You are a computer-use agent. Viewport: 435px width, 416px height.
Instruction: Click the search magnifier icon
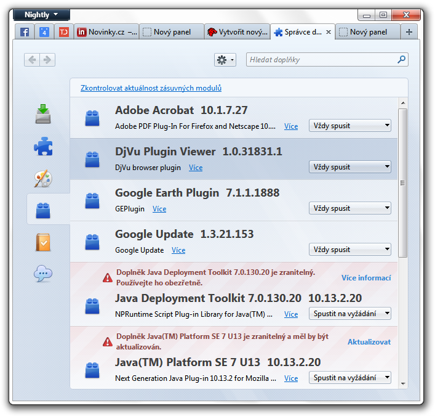pyautogui.click(x=401, y=59)
